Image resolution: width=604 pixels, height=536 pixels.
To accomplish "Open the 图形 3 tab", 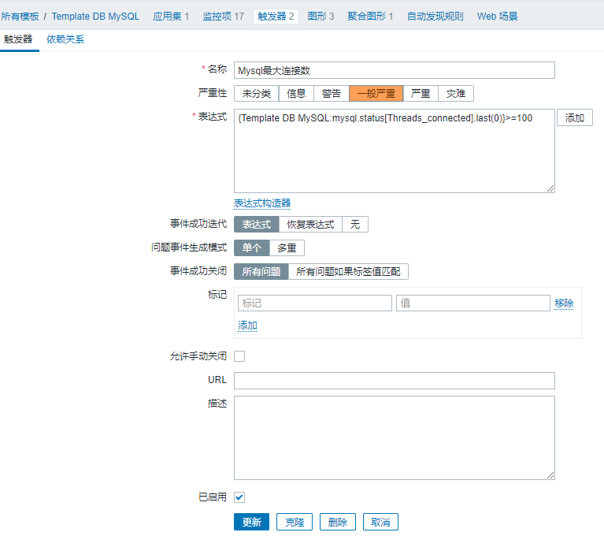I will 321,17.
